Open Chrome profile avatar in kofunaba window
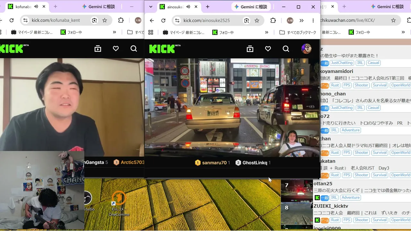 (x=138, y=20)
